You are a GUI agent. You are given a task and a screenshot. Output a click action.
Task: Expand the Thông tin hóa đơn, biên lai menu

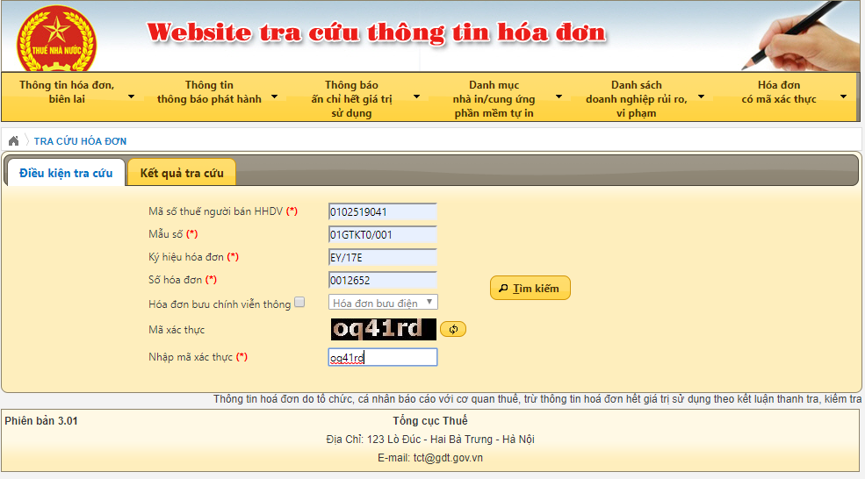74,92
